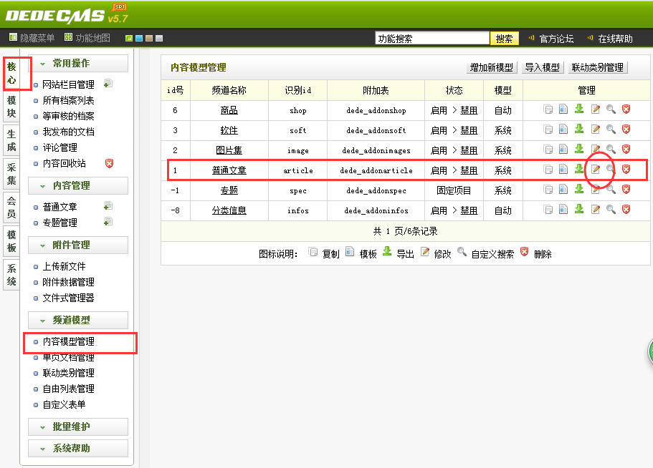Switch to the 模块 vertical tab

(x=11, y=107)
